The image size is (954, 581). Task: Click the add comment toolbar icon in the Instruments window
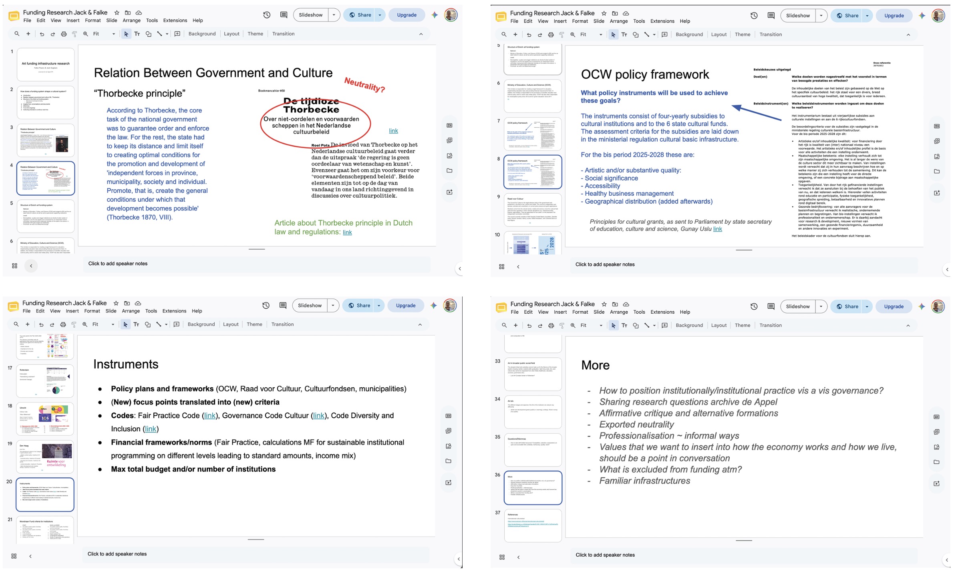coord(177,325)
